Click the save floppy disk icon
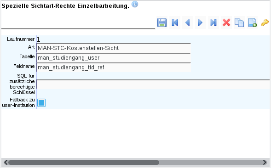Viewport: 271px width, 168px height. point(162,22)
